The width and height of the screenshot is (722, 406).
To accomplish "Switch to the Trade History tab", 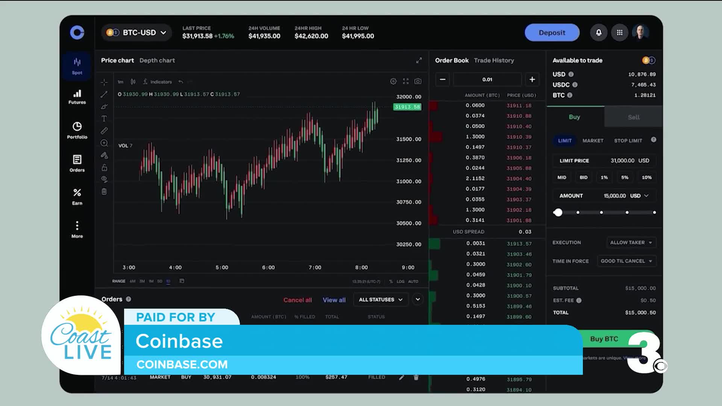I will pyautogui.click(x=494, y=60).
